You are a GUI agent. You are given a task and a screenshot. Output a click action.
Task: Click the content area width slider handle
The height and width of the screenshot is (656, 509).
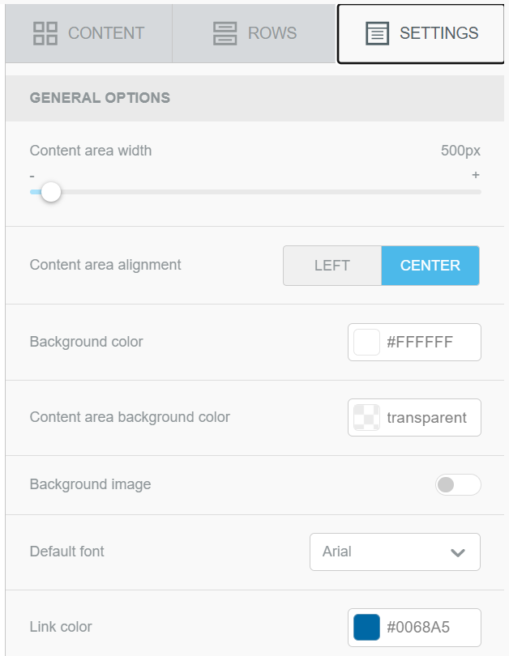pyautogui.click(x=51, y=192)
